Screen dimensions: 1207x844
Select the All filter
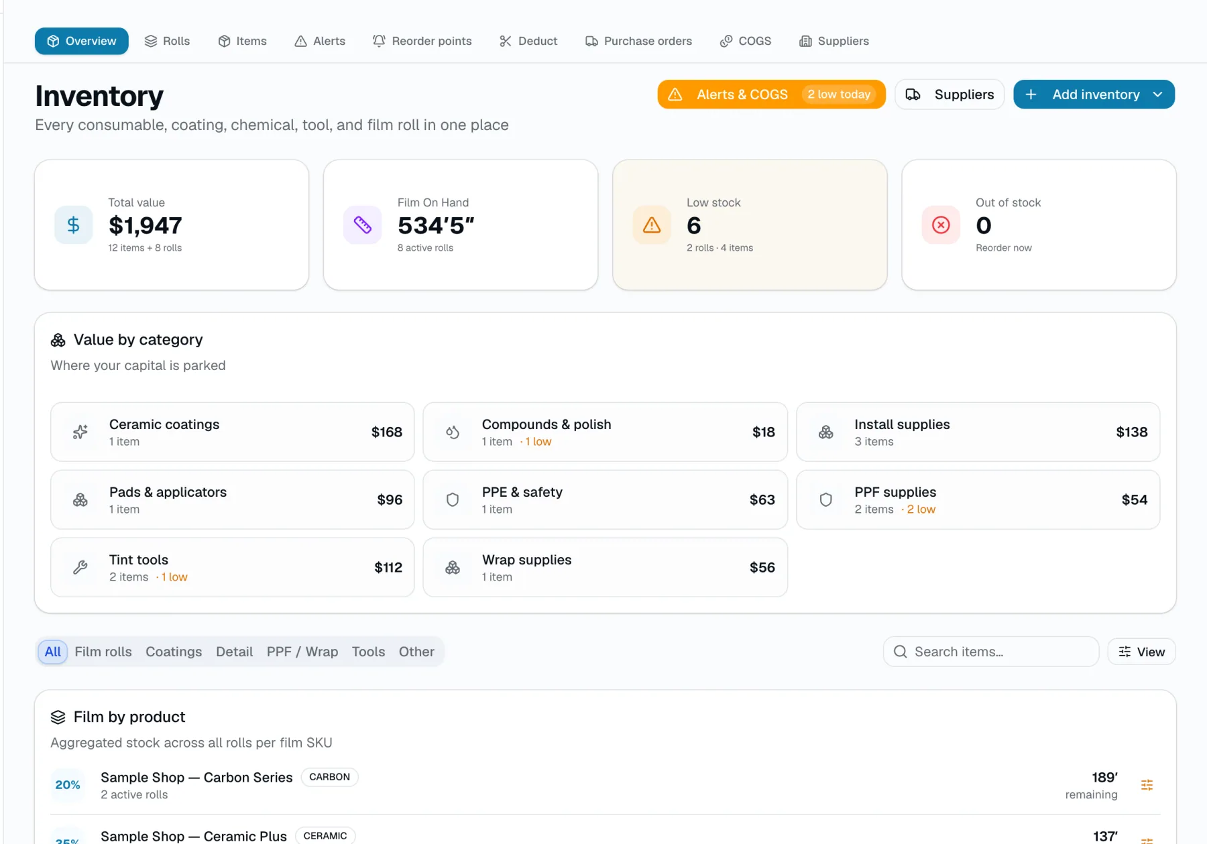click(x=53, y=652)
